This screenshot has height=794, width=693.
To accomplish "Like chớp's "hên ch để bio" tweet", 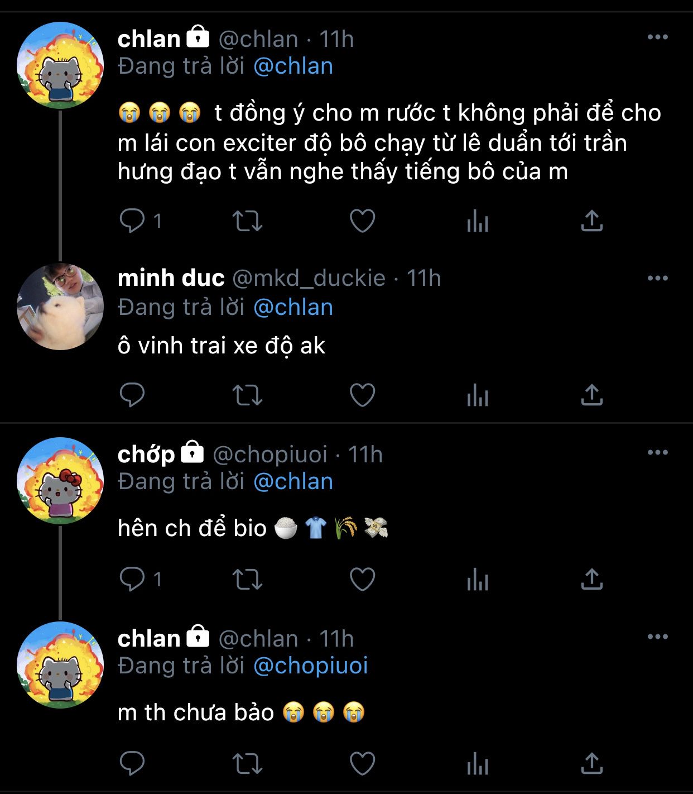I will pyautogui.click(x=362, y=580).
